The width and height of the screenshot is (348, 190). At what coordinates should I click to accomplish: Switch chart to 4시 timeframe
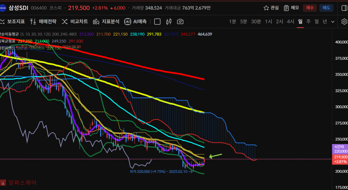290,22
